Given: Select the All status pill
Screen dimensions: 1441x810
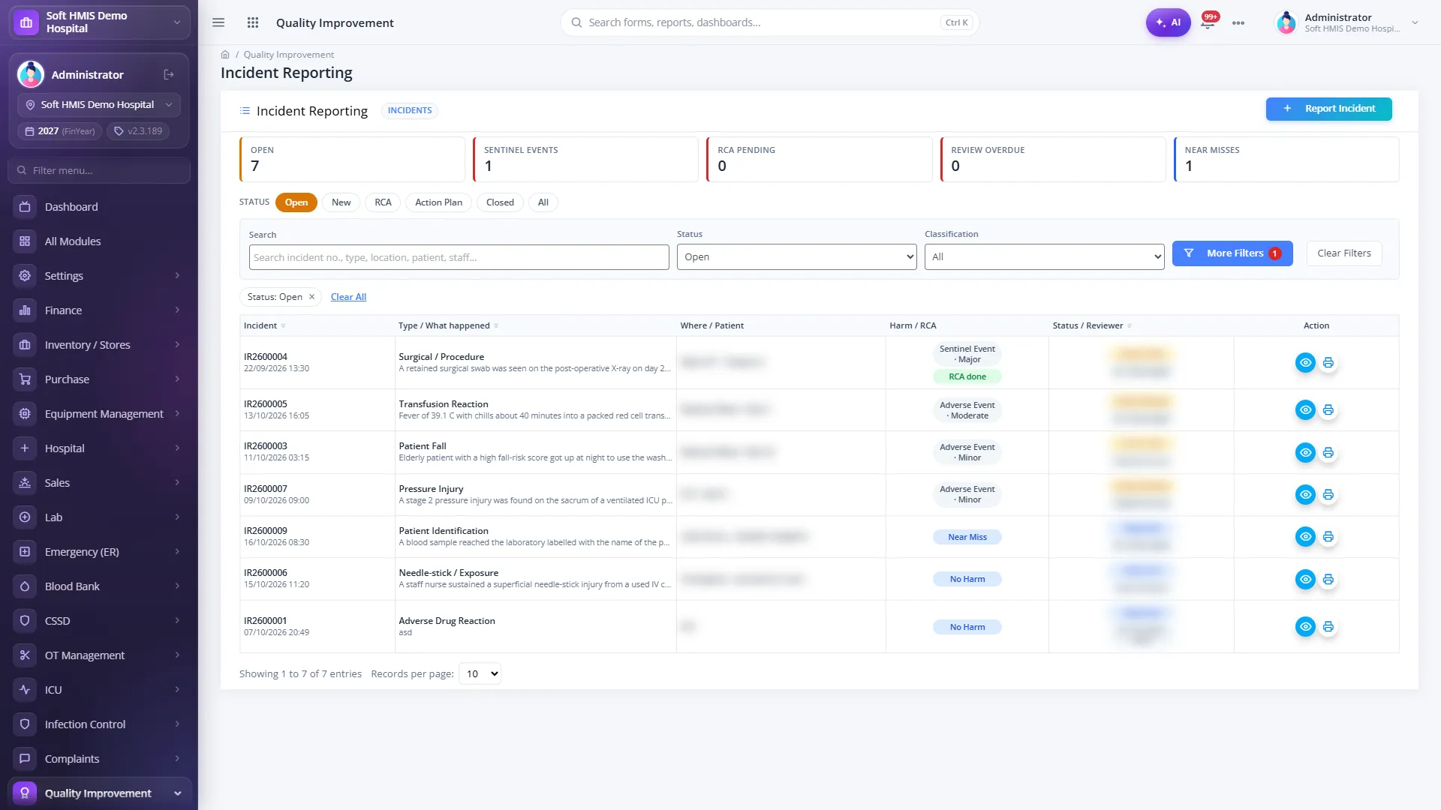Looking at the screenshot, I should click(x=543, y=202).
